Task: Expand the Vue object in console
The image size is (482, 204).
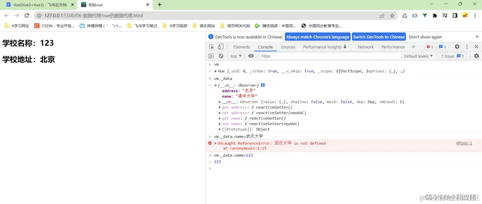Action: 216,71
